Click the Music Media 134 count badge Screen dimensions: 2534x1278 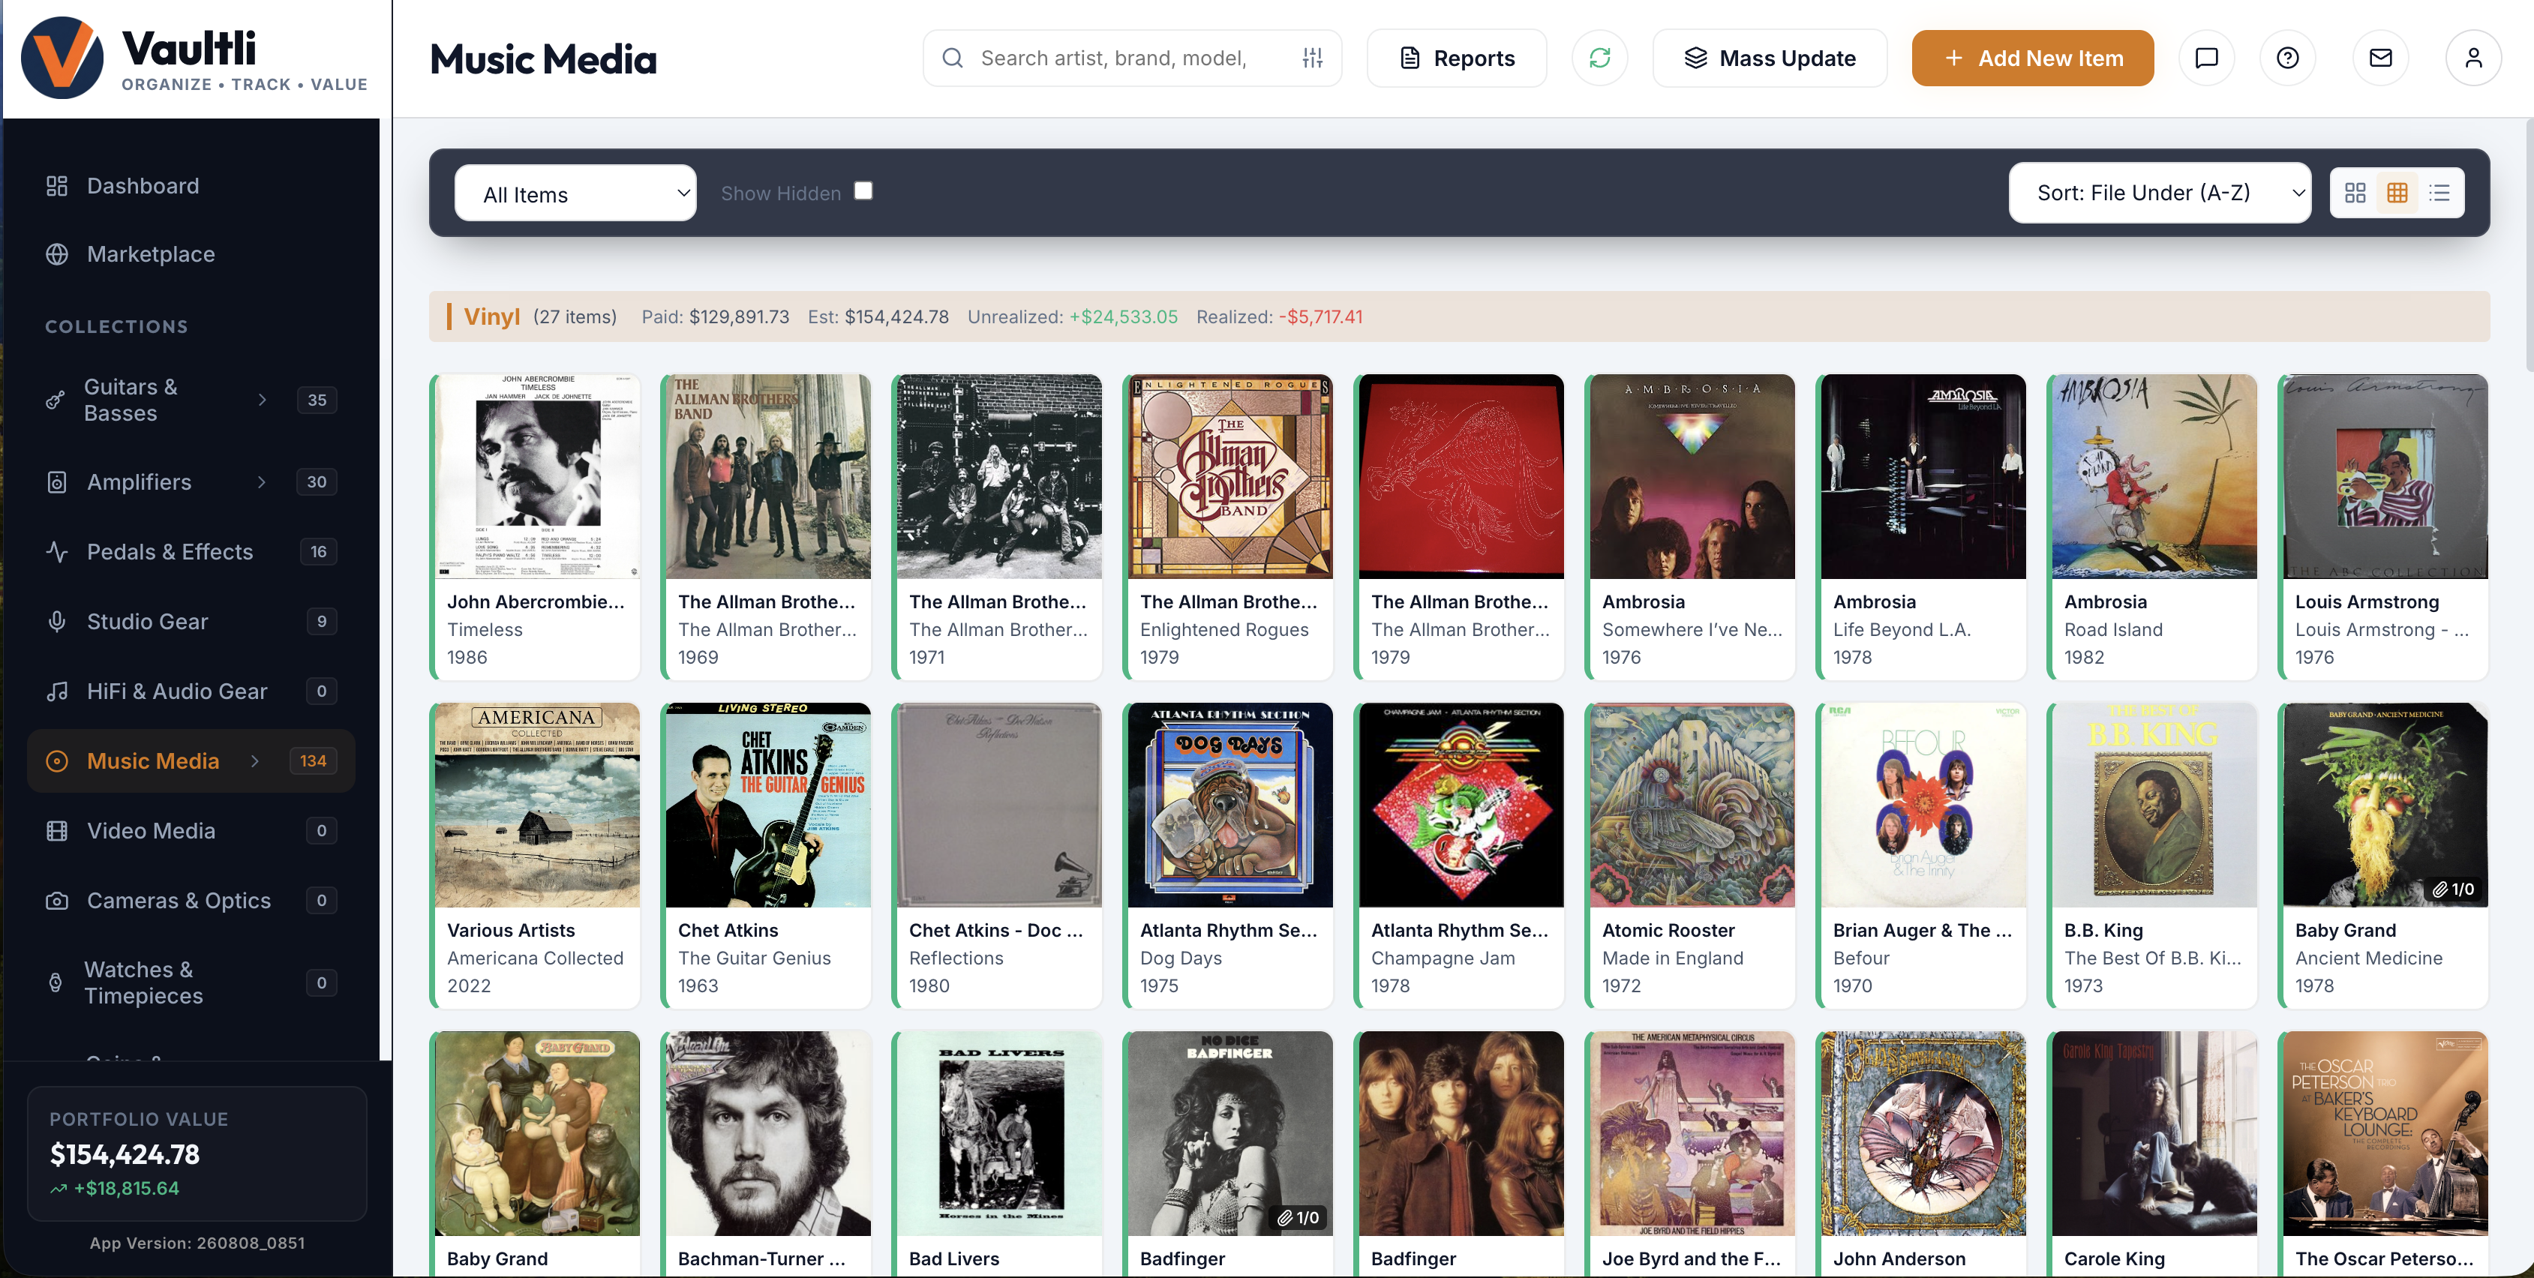313,760
